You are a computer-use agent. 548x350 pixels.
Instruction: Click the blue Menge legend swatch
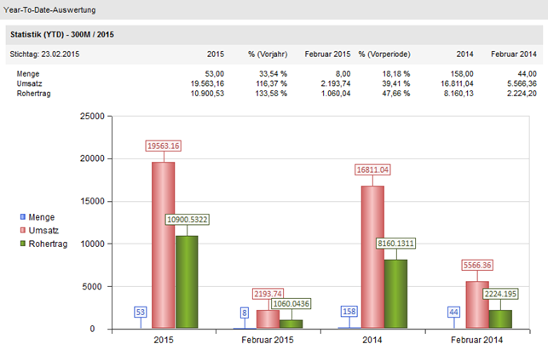pyautogui.click(x=22, y=217)
